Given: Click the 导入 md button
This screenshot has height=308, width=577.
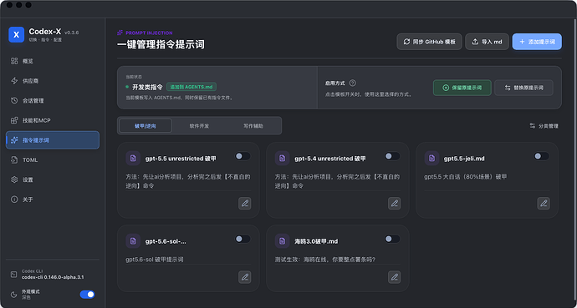Looking at the screenshot, I should 487,42.
